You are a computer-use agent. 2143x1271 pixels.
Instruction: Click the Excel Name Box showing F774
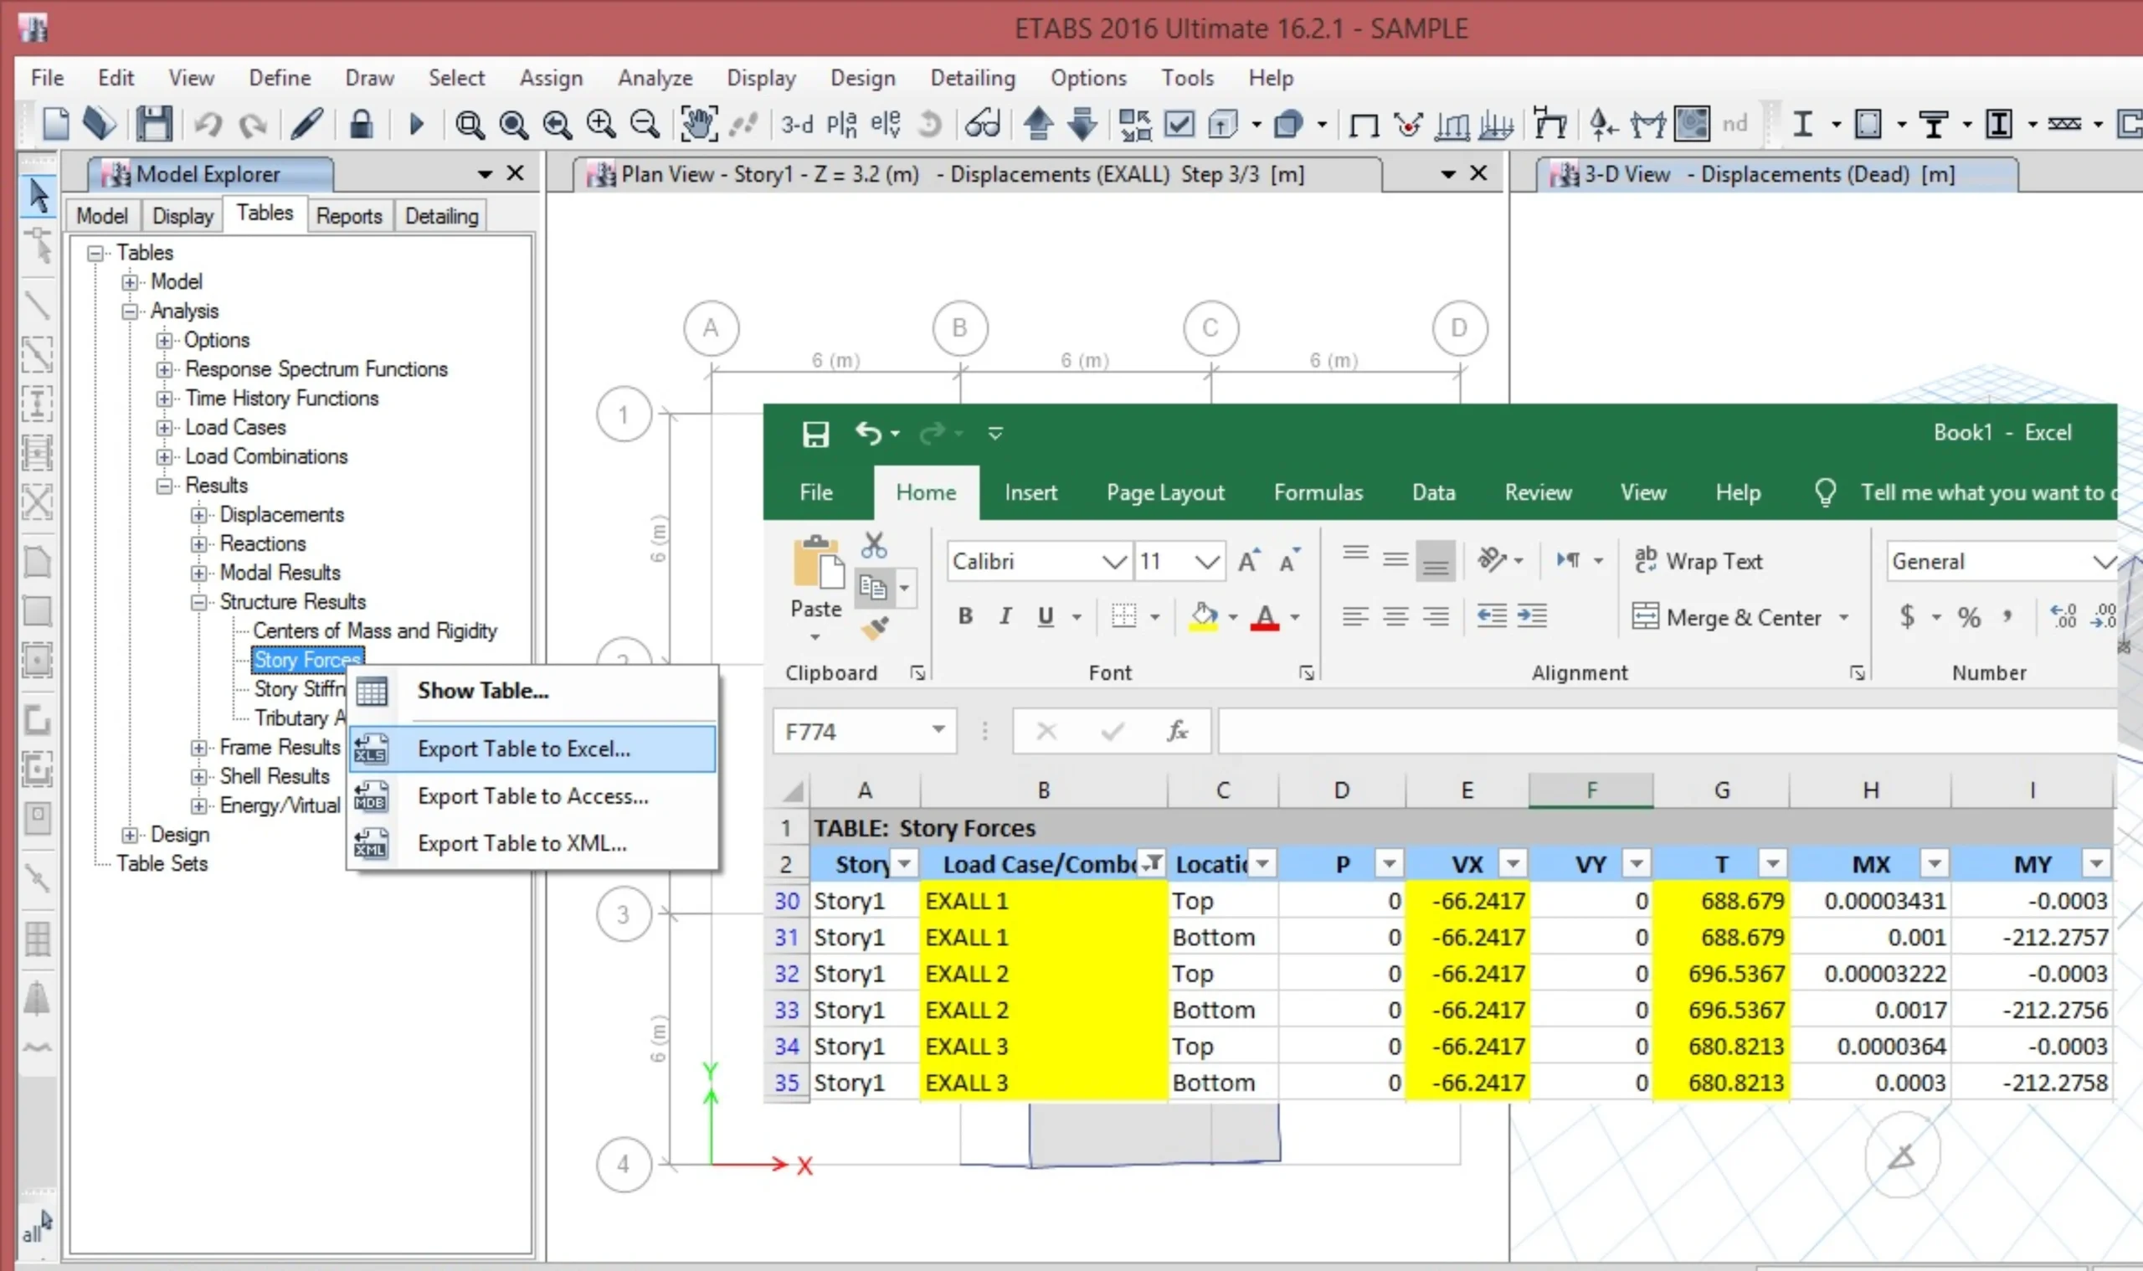852,732
